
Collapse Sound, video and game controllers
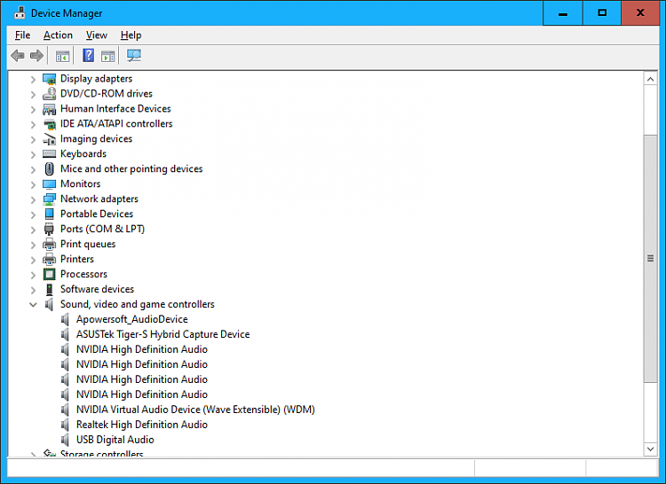click(x=33, y=305)
